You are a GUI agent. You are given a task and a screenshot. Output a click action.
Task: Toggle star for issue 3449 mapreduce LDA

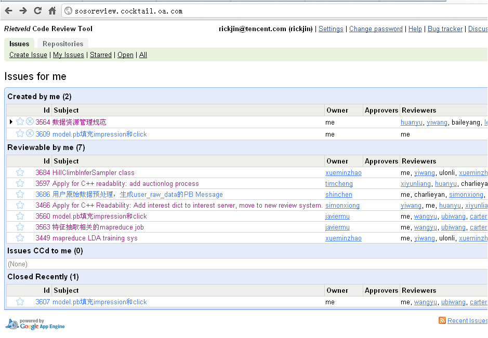coord(20,238)
